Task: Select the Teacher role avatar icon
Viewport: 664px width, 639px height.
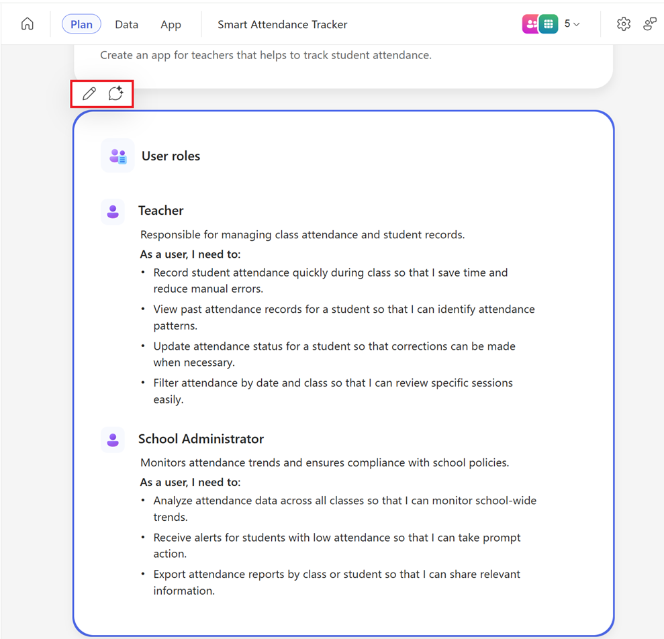Action: coord(112,211)
